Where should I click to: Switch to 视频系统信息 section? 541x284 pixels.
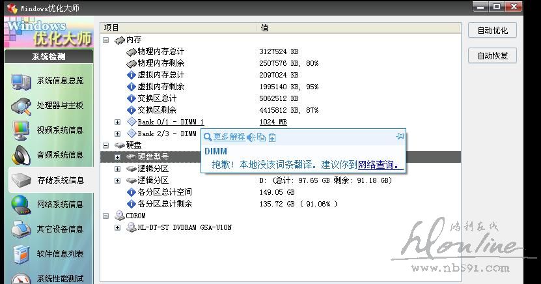61,130
